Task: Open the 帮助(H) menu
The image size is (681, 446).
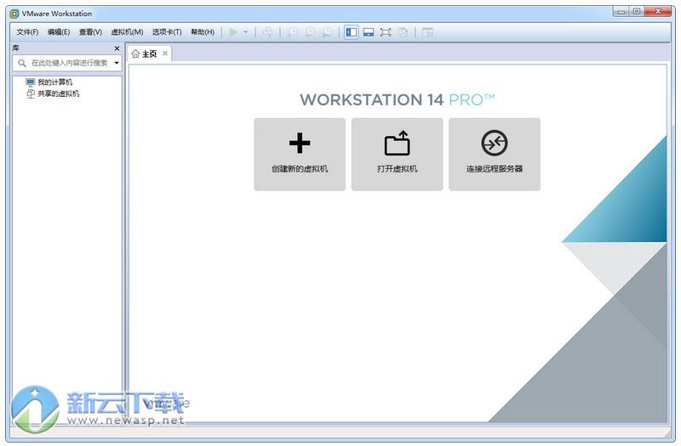Action: [x=203, y=32]
